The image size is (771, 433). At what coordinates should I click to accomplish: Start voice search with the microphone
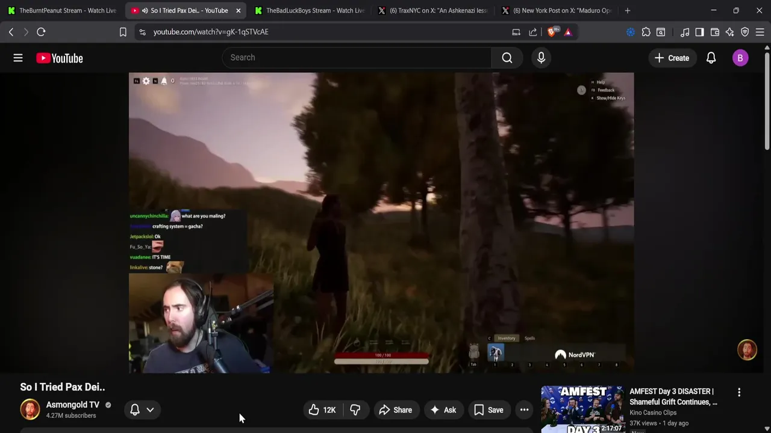click(541, 58)
